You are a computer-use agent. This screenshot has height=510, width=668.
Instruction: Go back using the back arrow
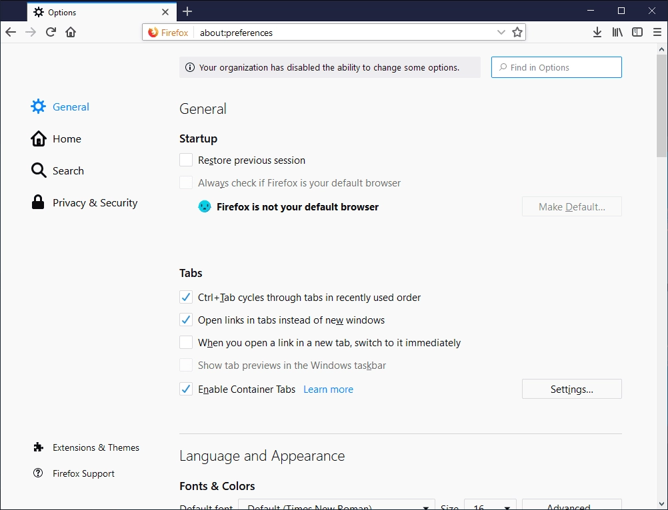point(11,33)
